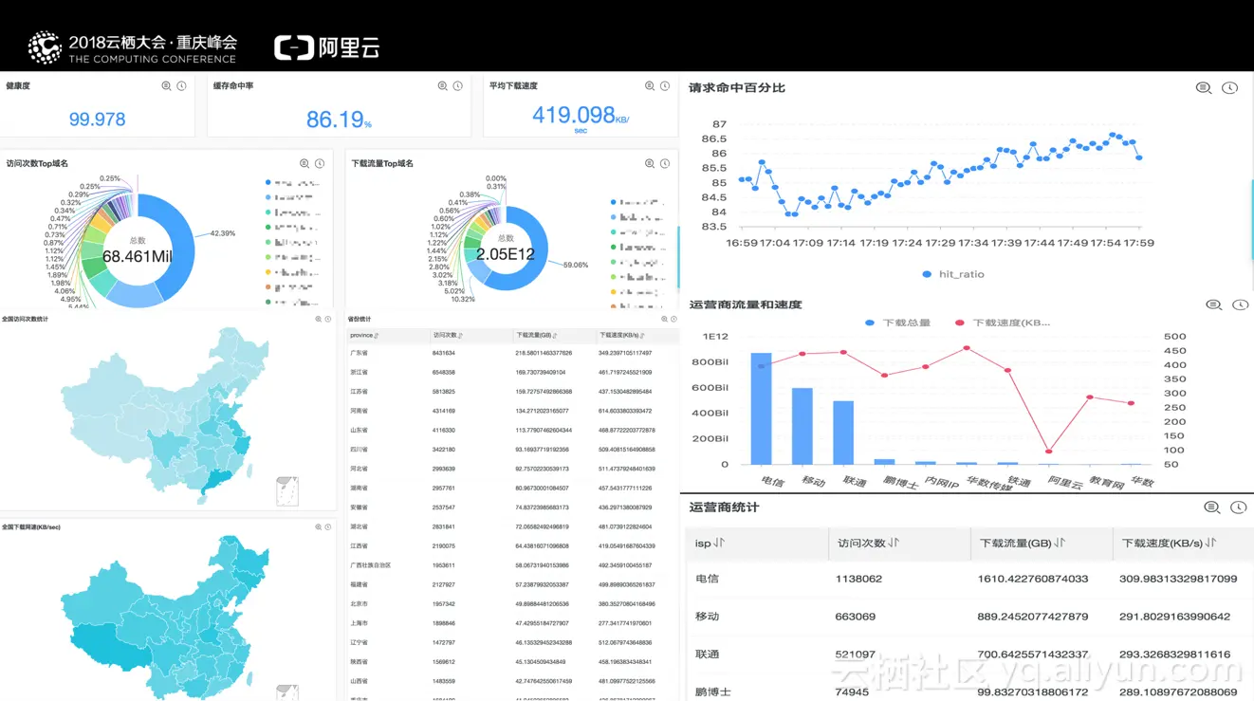This screenshot has height=701, width=1254.
Task: Click the magnifier icon on the 下载流量Top域名 panel
Action: [650, 164]
